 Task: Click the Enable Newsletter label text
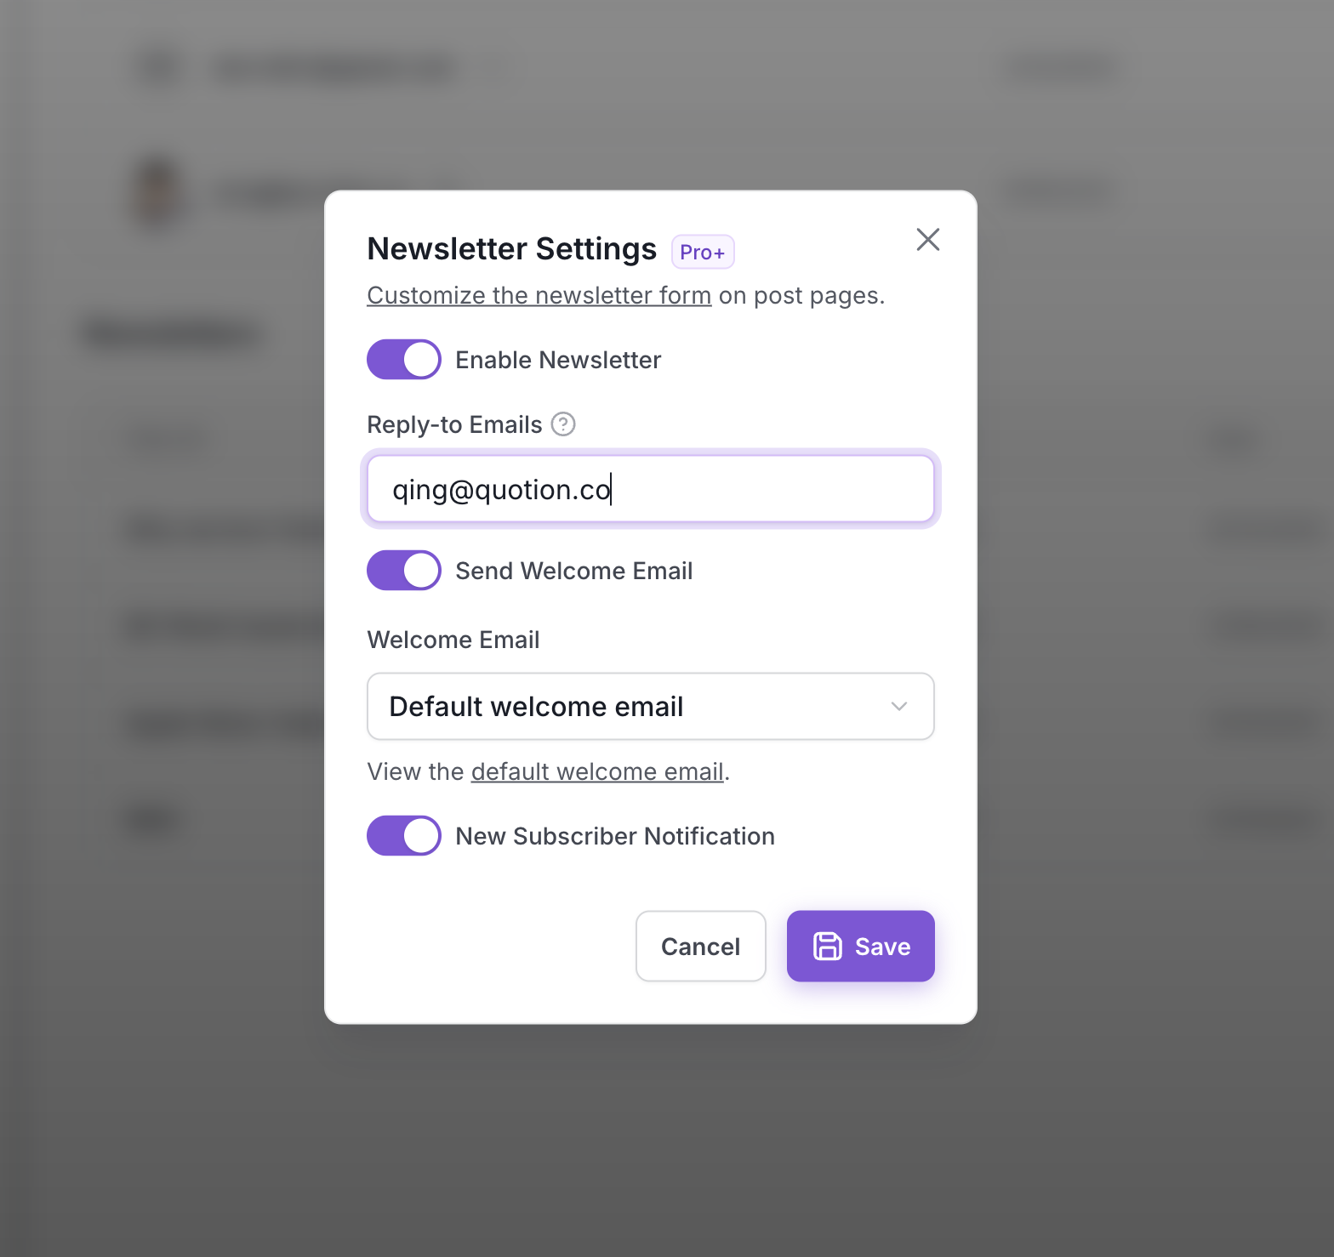[558, 360]
